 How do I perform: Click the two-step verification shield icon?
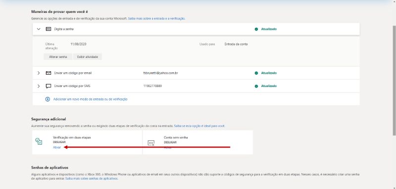pos(39,141)
